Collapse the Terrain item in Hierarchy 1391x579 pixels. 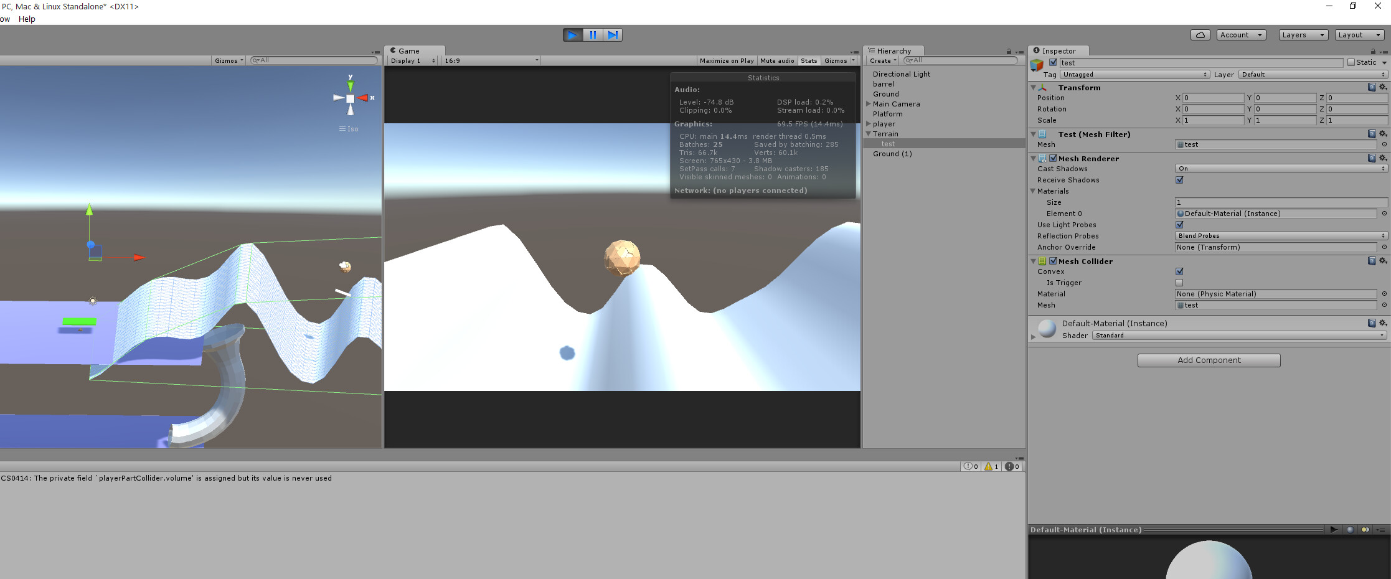(x=868, y=134)
